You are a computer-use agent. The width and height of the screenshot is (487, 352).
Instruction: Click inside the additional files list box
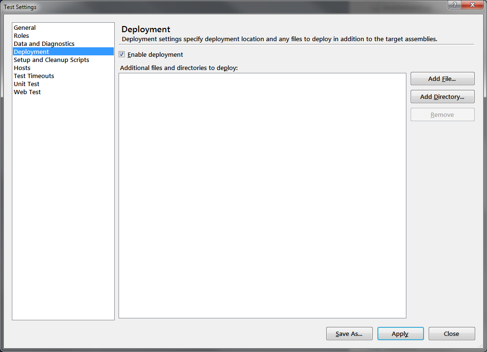(262, 195)
